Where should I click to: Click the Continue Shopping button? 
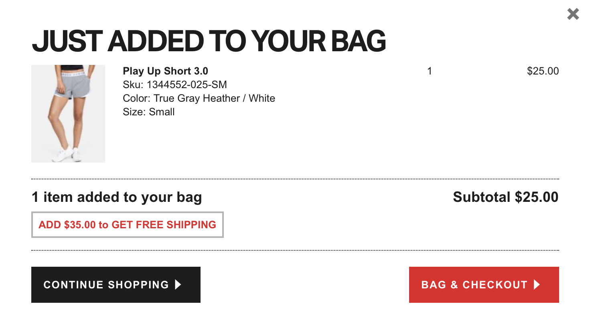pyautogui.click(x=116, y=285)
